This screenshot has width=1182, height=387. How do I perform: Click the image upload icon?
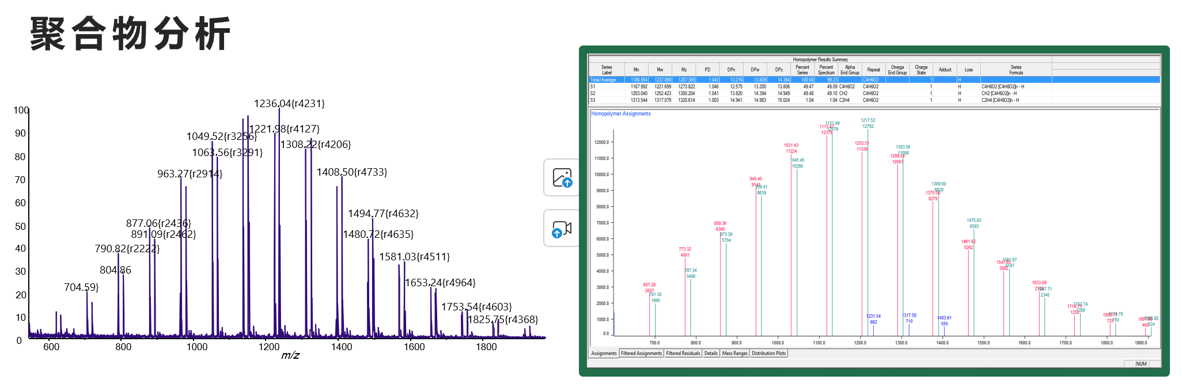[562, 178]
